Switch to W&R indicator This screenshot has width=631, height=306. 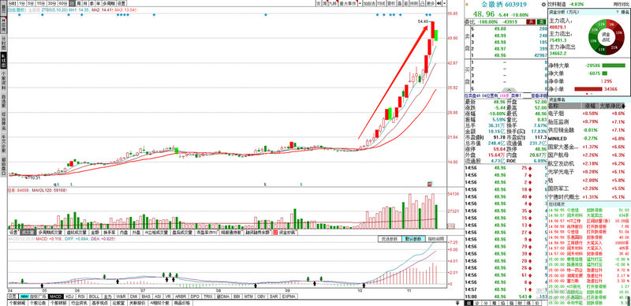click(x=121, y=297)
